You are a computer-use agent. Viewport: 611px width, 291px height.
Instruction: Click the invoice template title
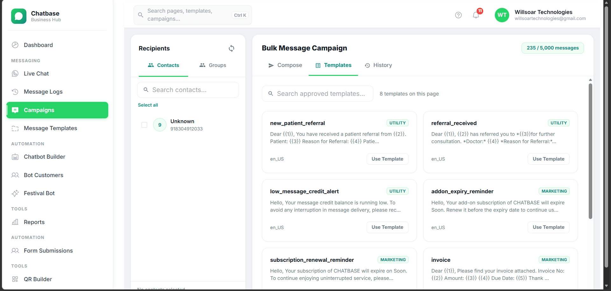441,260
